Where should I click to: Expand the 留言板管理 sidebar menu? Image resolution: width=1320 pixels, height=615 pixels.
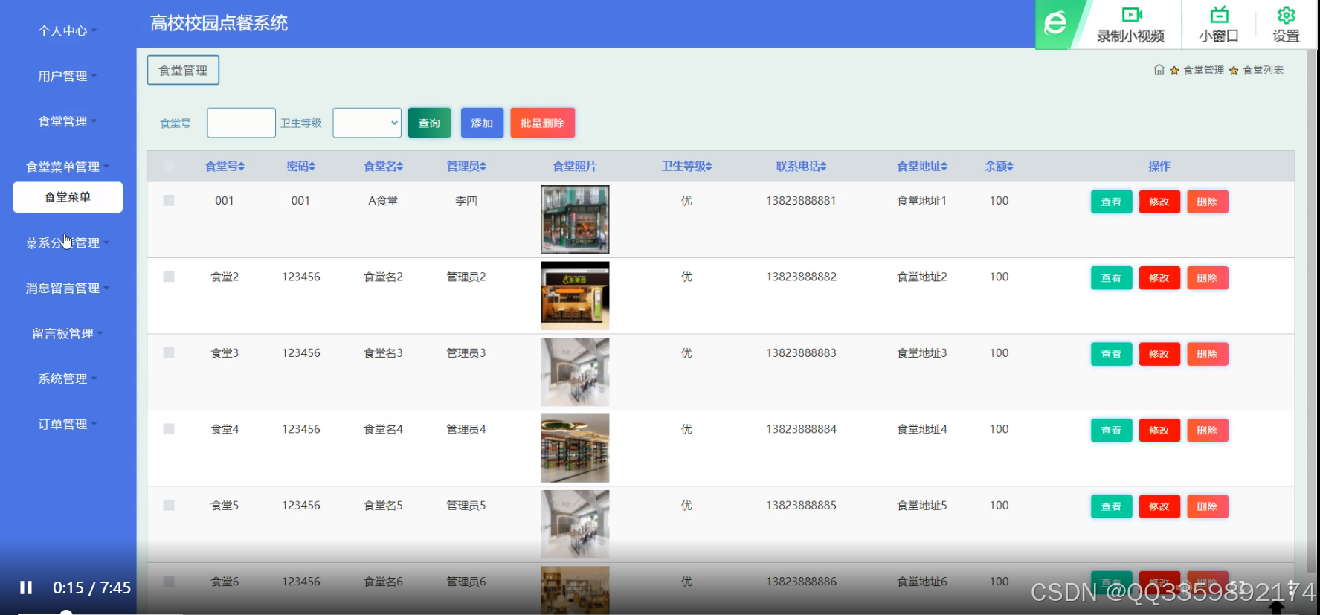68,334
